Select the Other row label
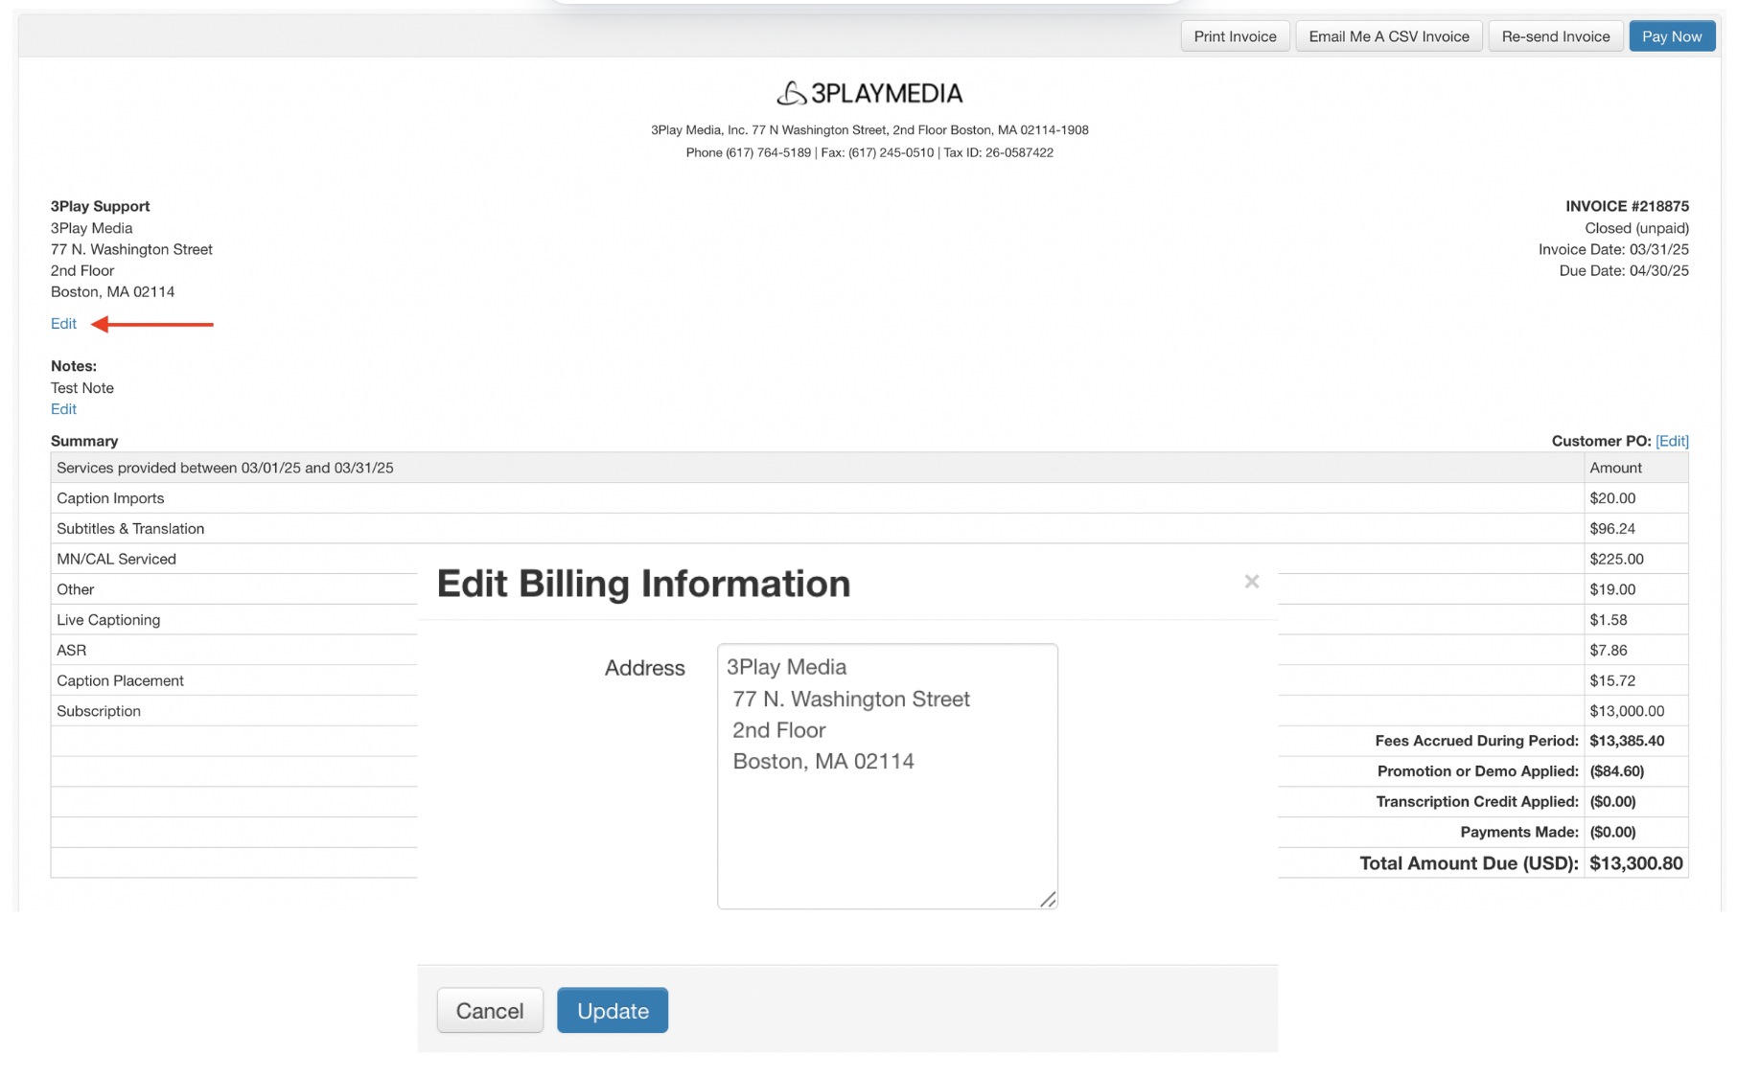 75,589
